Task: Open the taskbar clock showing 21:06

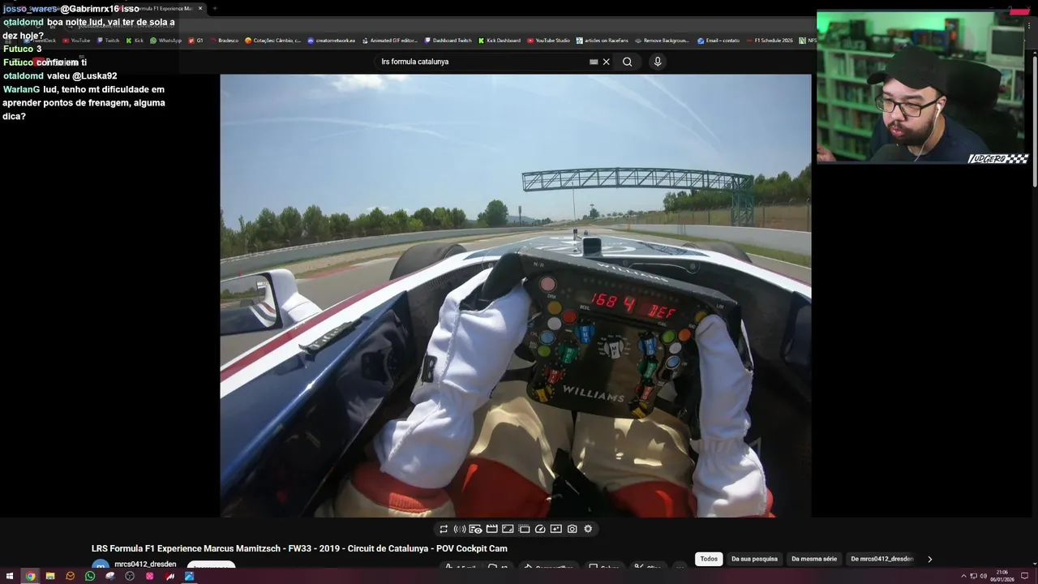Action: [1002, 576]
